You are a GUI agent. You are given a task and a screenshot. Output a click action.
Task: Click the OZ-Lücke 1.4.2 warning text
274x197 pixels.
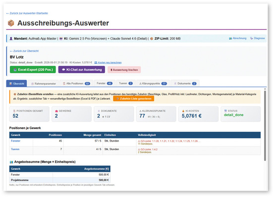[148, 149]
